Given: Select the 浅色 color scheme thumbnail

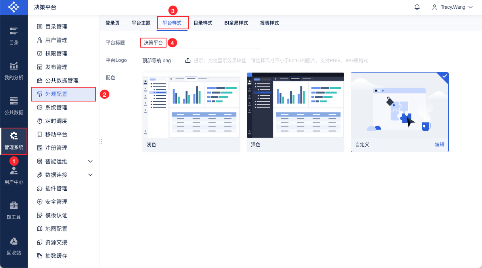Looking at the screenshot, I should [x=191, y=112].
